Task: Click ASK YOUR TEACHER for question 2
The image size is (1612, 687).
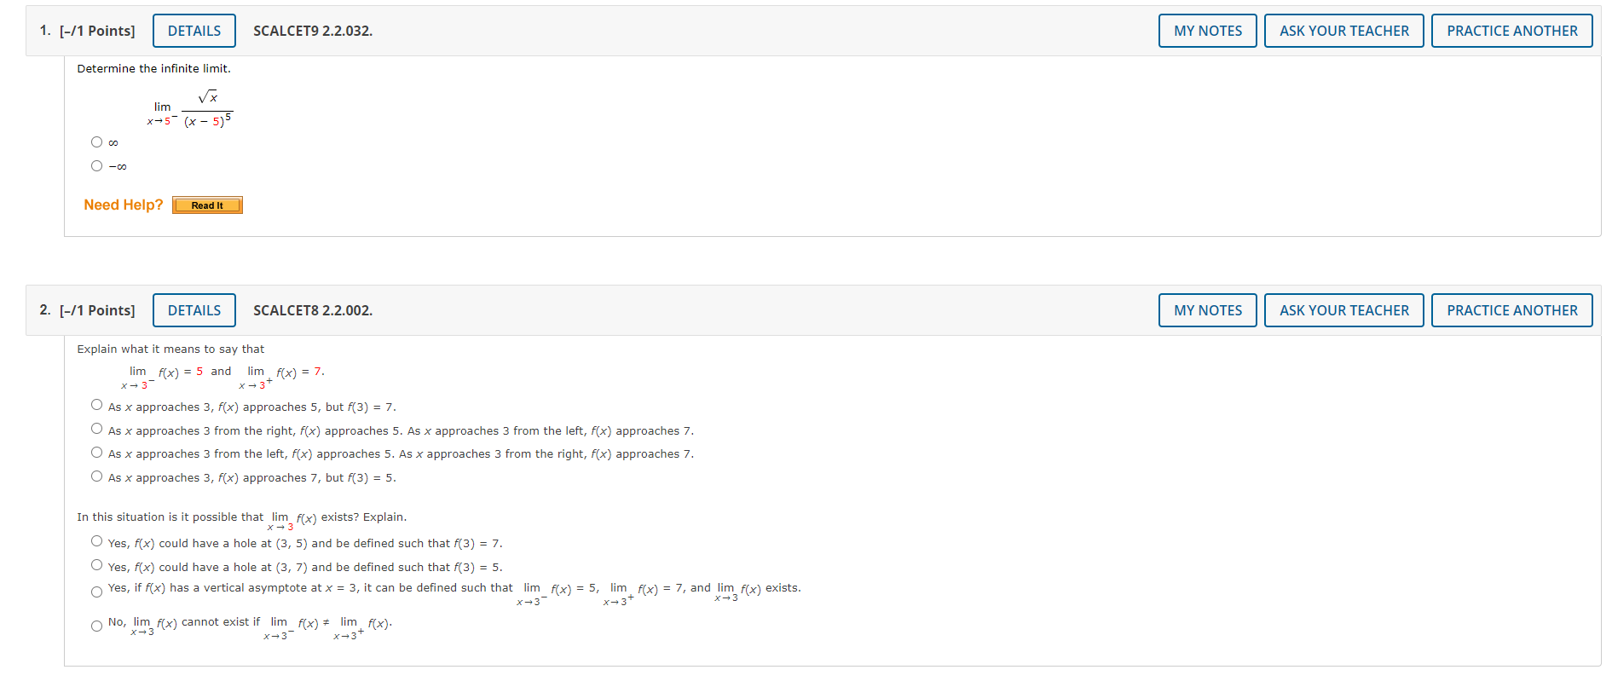Action: pyautogui.click(x=1343, y=310)
